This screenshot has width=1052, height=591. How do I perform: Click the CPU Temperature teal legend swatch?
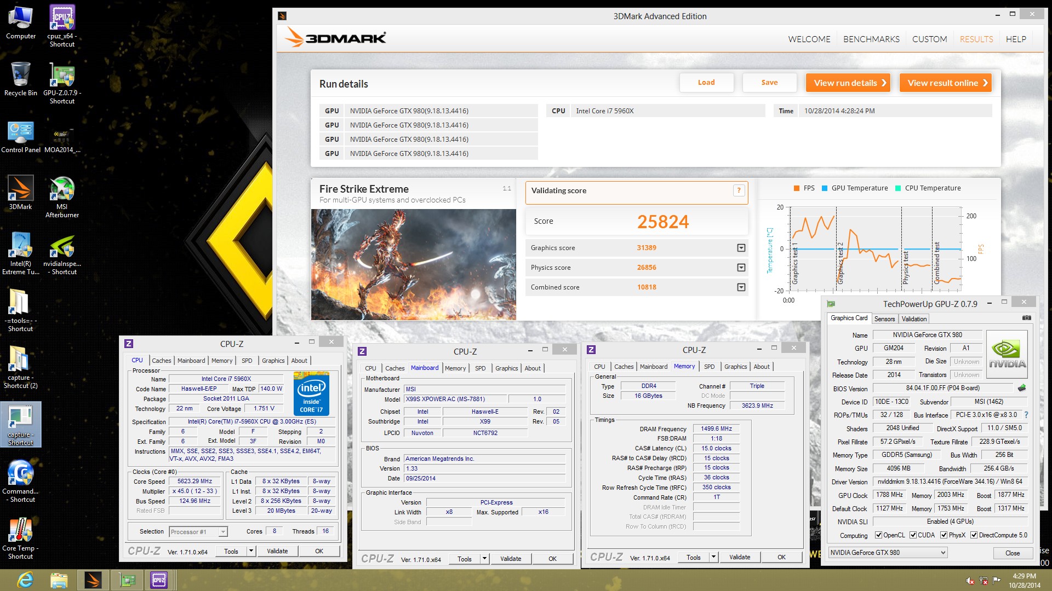coord(898,188)
